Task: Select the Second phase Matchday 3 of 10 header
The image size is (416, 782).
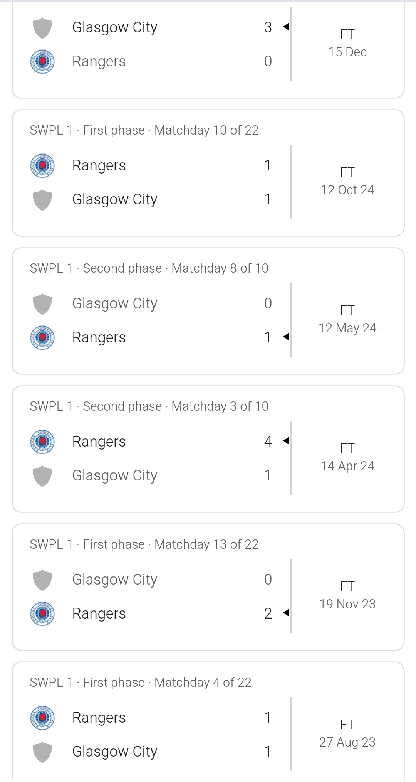Action: coord(149,406)
